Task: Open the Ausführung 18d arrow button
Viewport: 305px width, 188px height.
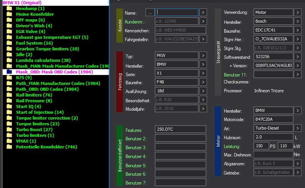Action: pos(203,91)
